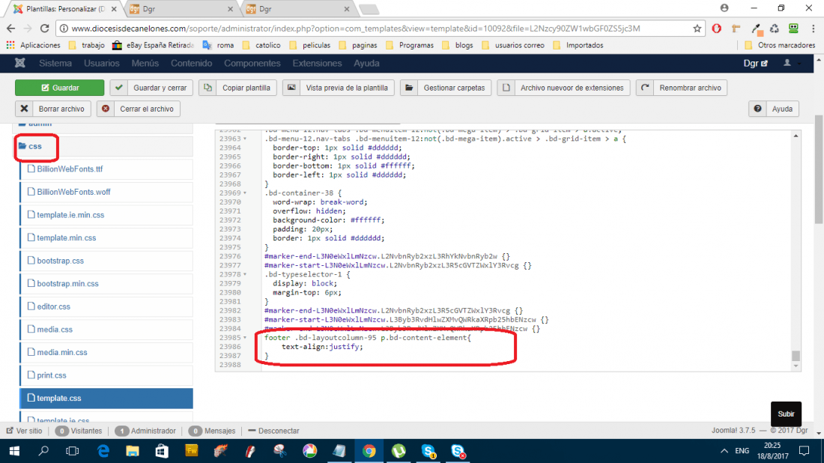Open the first Skype taskbar icon
This screenshot has width=824, height=463.
tap(428, 451)
